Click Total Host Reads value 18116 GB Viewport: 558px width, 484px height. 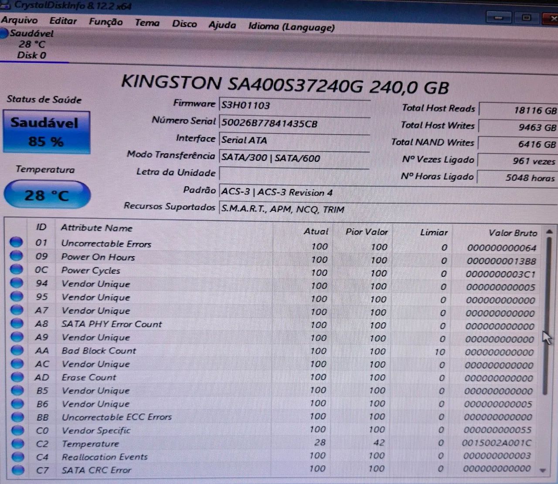pos(518,110)
